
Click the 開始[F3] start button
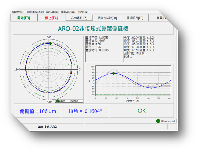tap(23, 18)
